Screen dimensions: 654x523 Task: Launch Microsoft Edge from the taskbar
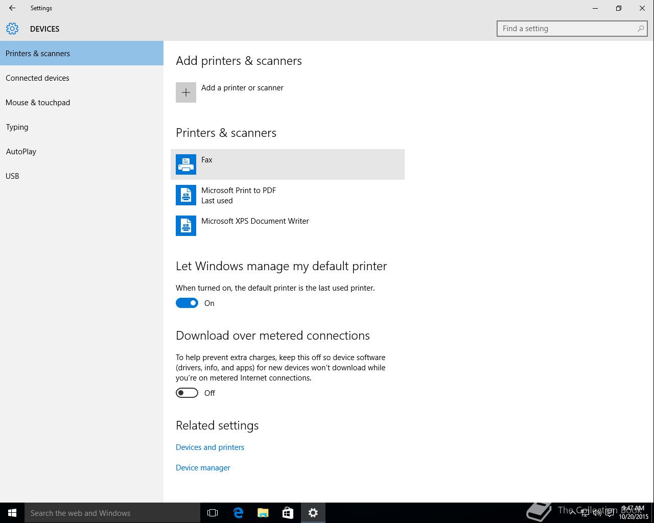238,513
